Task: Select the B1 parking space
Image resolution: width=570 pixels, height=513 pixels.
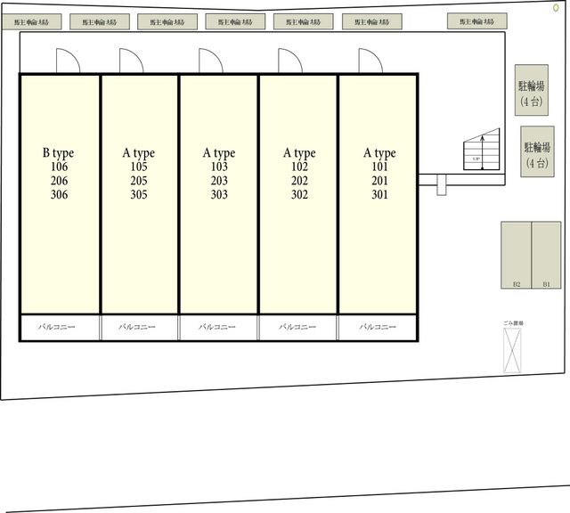Action: 546,255
